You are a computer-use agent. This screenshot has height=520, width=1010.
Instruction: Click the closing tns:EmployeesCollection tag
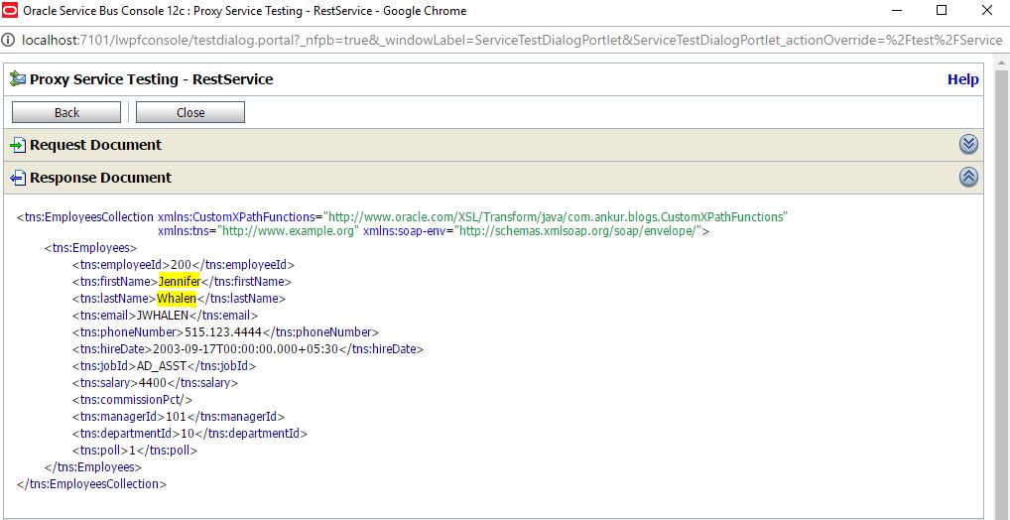coord(91,484)
